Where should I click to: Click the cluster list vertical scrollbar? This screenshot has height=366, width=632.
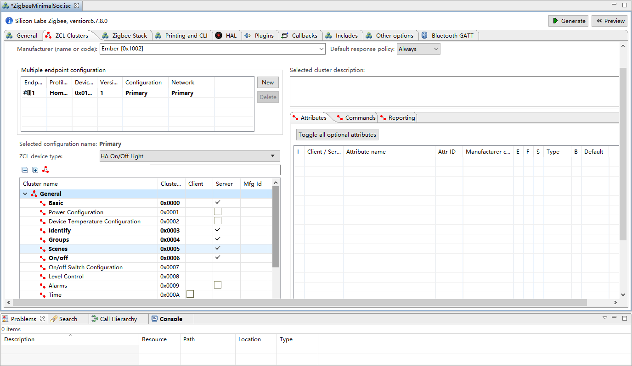point(276,227)
